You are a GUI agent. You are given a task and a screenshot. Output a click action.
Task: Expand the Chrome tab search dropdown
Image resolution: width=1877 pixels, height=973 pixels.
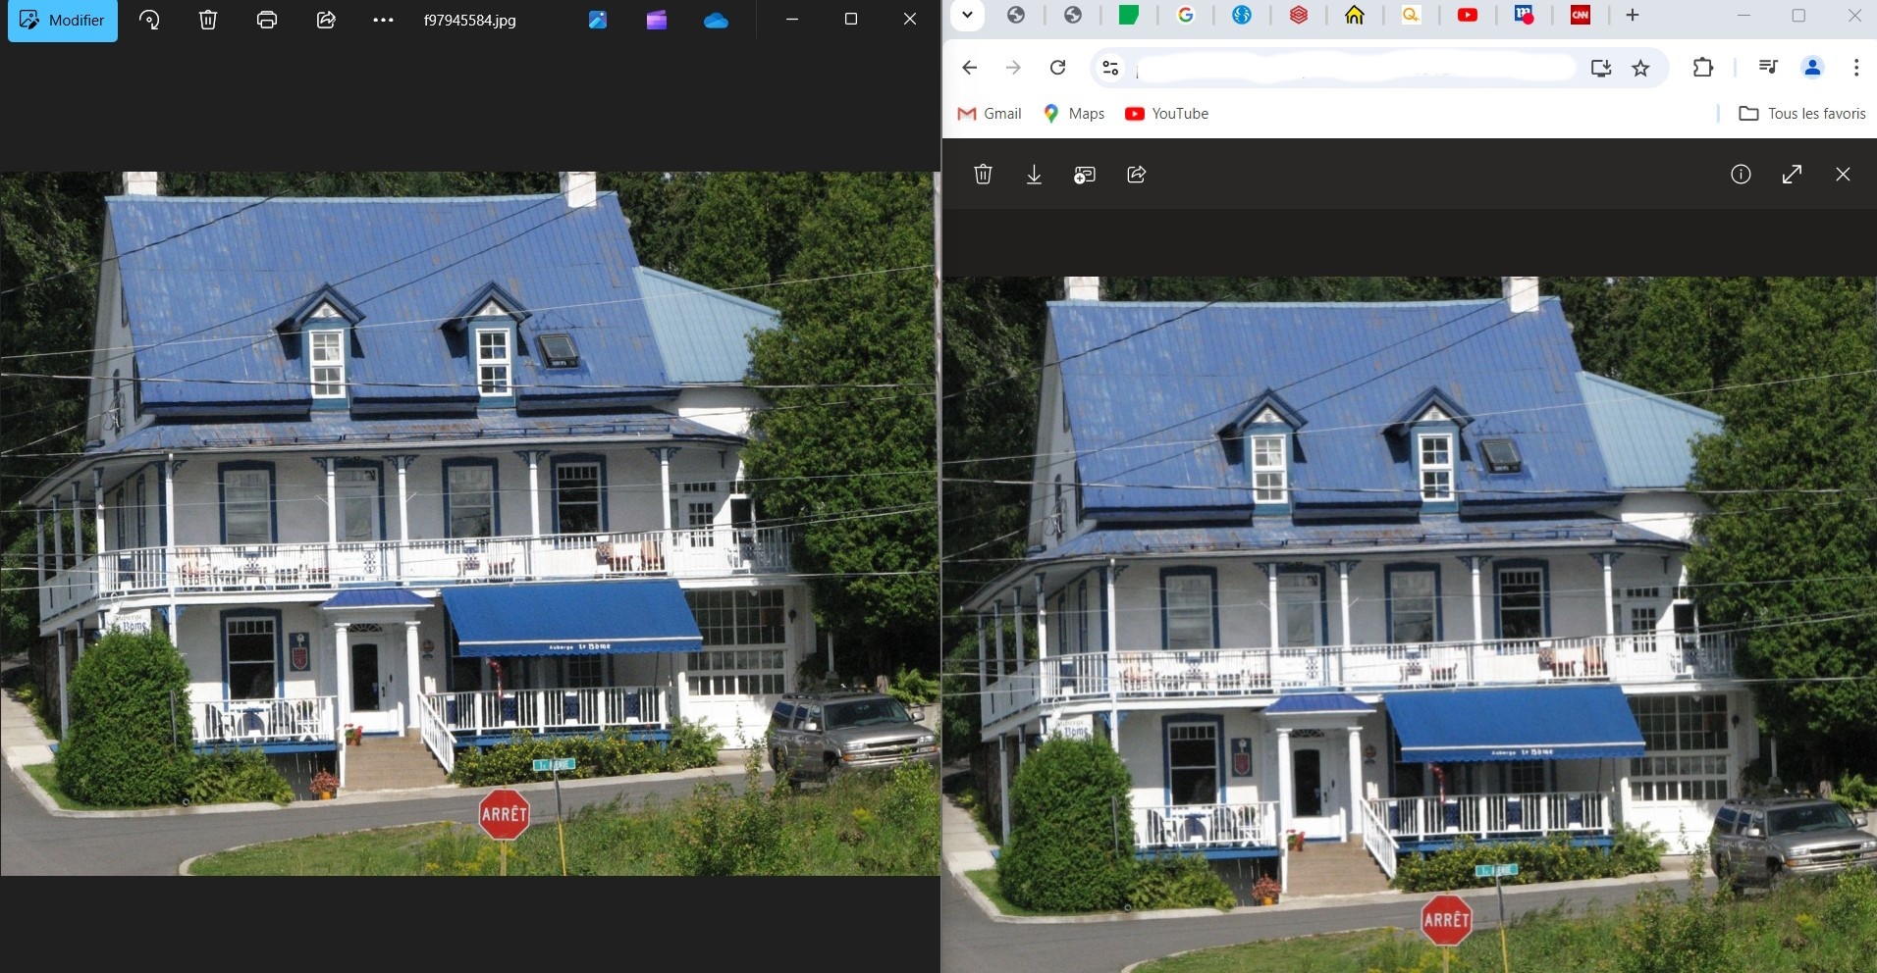(x=968, y=15)
